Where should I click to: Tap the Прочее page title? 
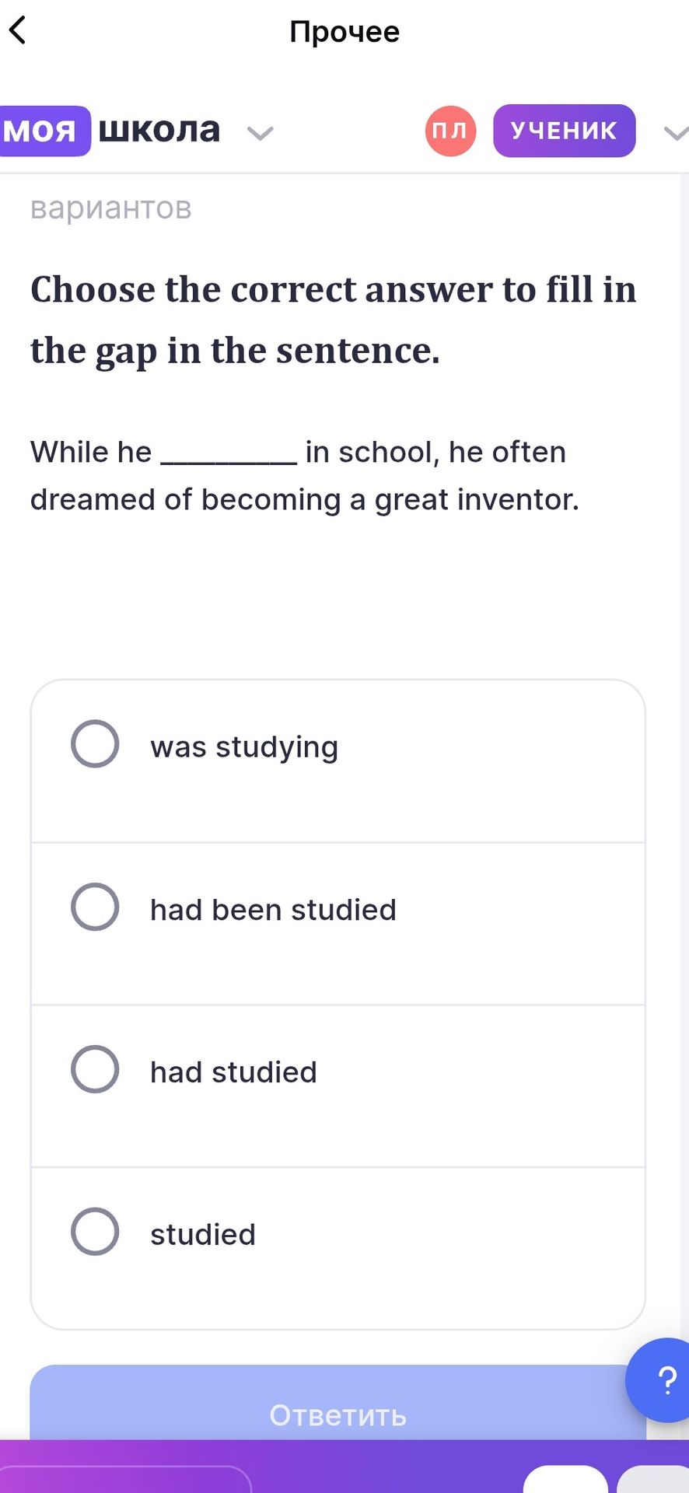(x=344, y=31)
